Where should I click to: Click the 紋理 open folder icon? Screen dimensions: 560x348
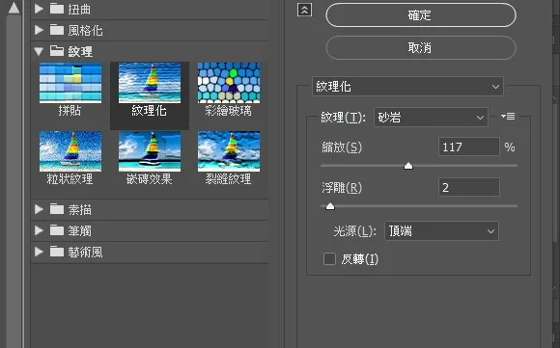(56, 51)
